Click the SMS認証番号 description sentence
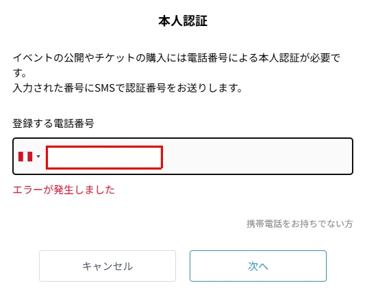Image resolution: width=378 pixels, height=294 pixels. point(127,88)
